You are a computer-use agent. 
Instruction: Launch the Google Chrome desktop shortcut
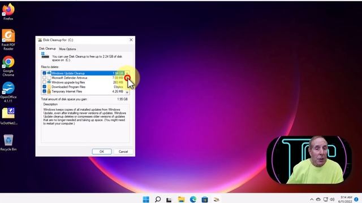click(x=8, y=66)
